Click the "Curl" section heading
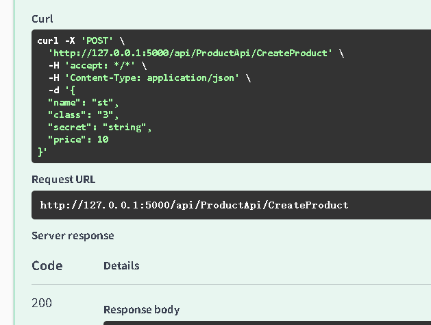431x325 pixels. point(42,19)
